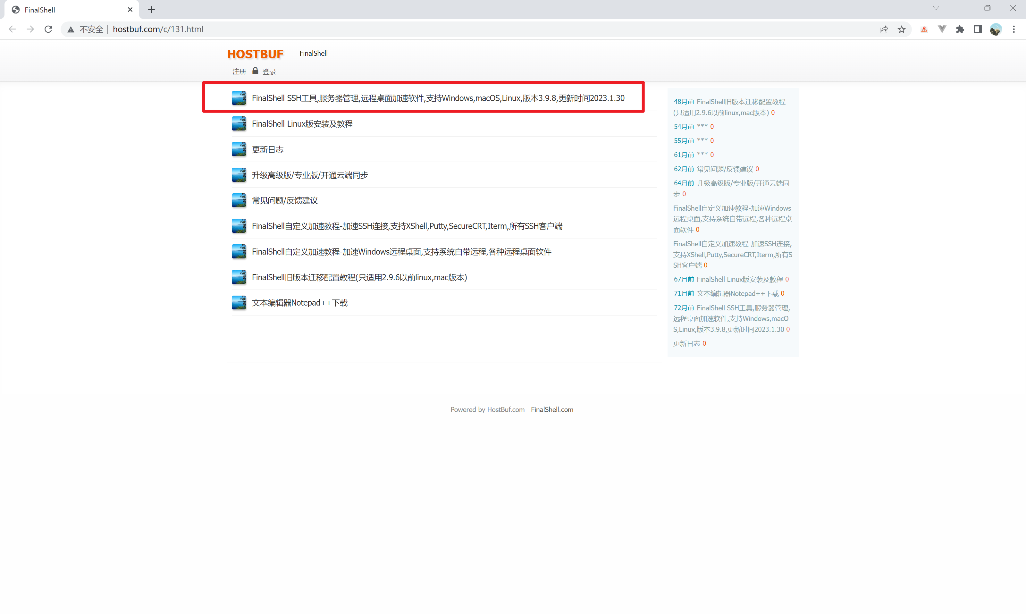
Task: Open the 注册 registration link
Action: pyautogui.click(x=239, y=71)
